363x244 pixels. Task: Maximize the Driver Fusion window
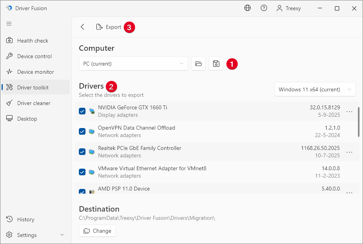337,8
